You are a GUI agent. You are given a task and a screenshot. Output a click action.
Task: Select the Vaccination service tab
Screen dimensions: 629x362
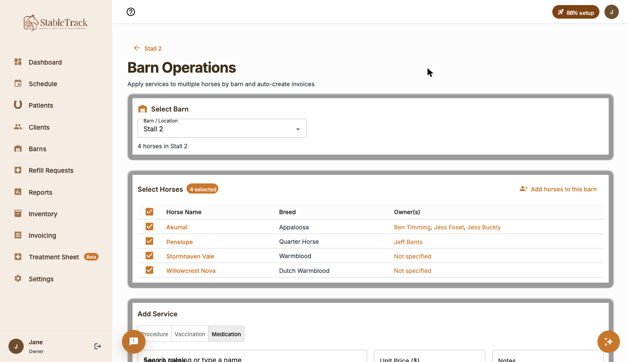[x=190, y=334]
